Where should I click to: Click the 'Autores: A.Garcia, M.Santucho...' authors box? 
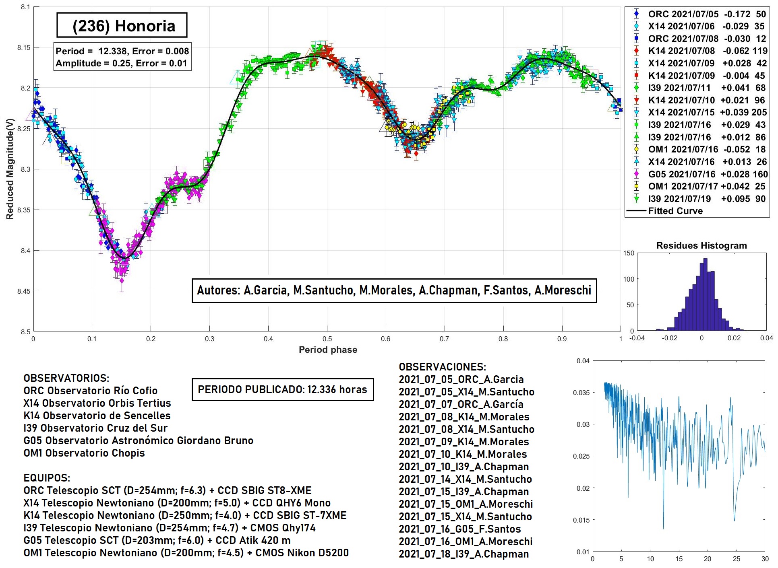pyautogui.click(x=394, y=290)
